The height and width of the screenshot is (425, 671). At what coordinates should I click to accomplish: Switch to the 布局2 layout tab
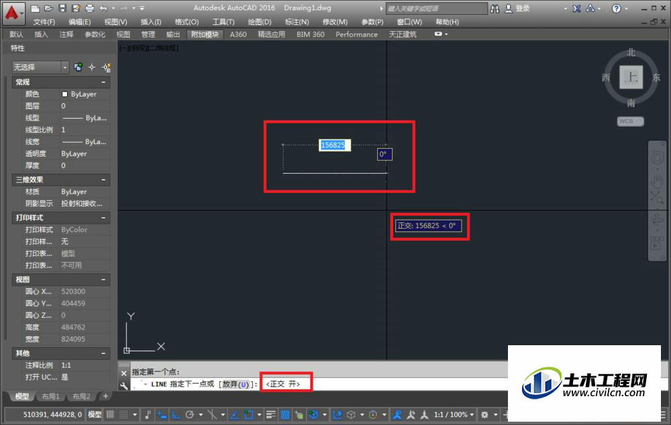pos(81,396)
